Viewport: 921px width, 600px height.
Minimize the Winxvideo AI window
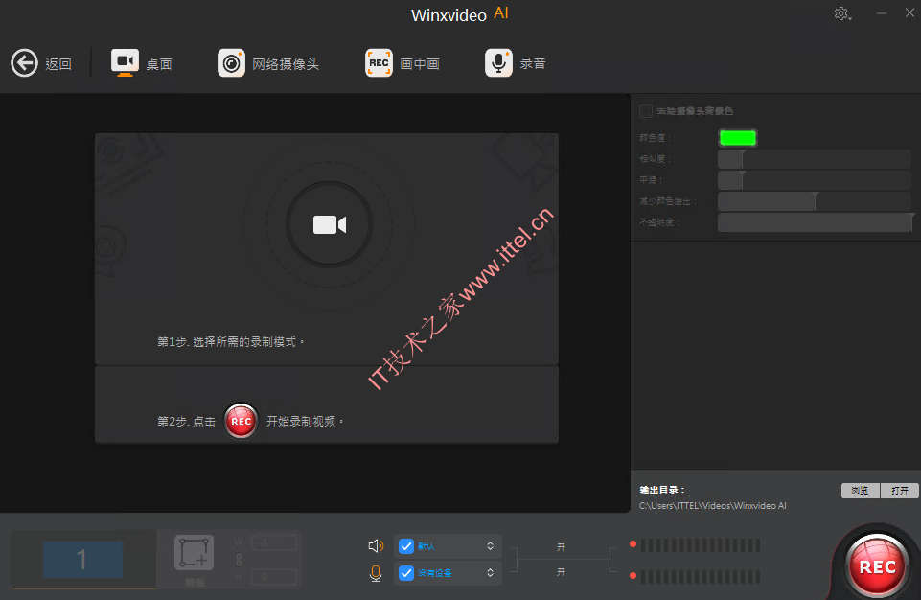pos(882,12)
